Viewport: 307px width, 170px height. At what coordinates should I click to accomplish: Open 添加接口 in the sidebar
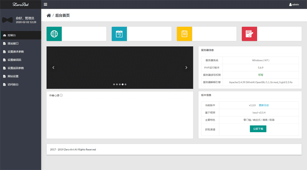[13, 44]
